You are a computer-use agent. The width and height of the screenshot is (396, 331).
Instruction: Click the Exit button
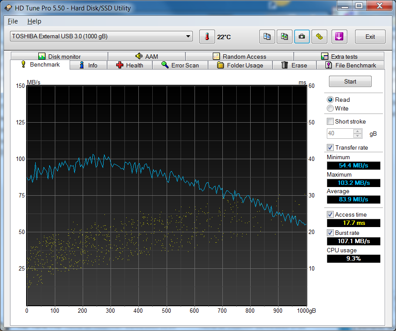coord(370,37)
